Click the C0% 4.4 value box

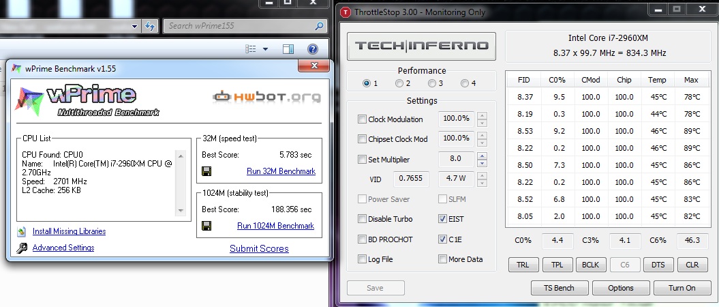[559, 240]
